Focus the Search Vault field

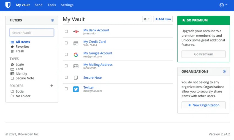click(x=32, y=33)
